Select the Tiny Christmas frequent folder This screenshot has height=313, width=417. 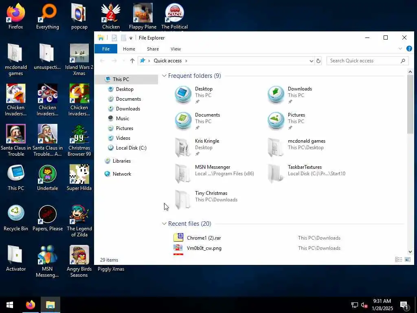206,199
